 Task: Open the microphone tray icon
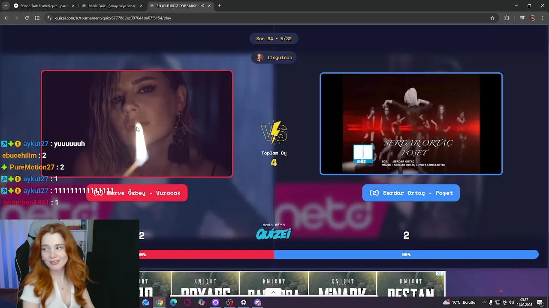(x=491, y=302)
